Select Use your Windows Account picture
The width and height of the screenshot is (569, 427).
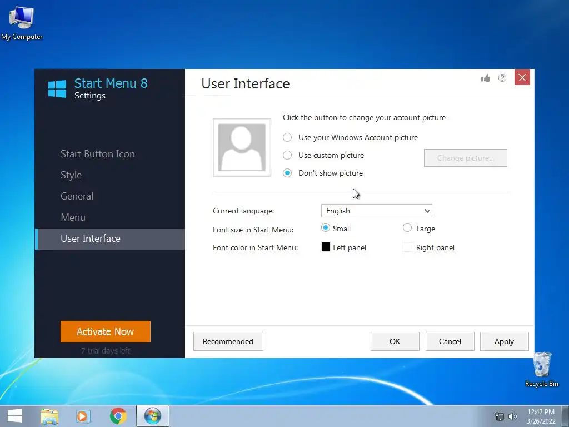coord(287,137)
